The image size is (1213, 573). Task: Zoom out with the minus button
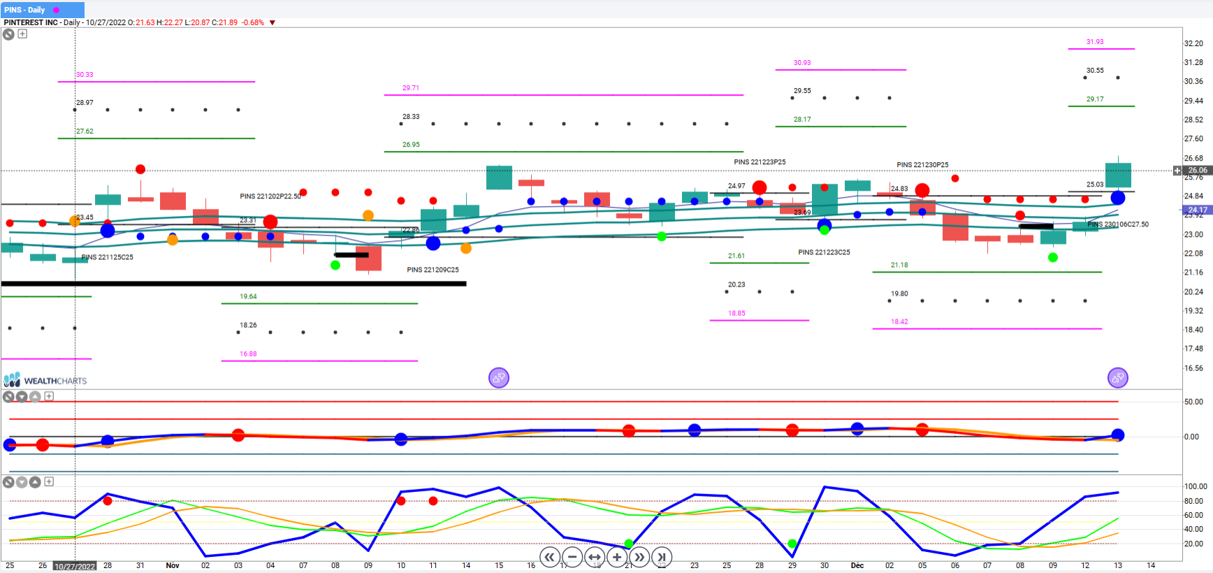(x=572, y=557)
